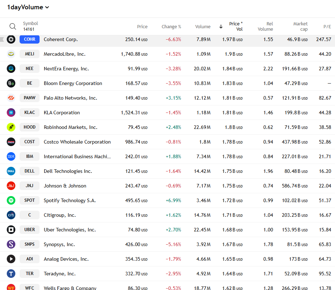Image resolution: width=335 pixels, height=290 pixels.
Task: Open the ADI ticker badge
Action: [x=30, y=259]
